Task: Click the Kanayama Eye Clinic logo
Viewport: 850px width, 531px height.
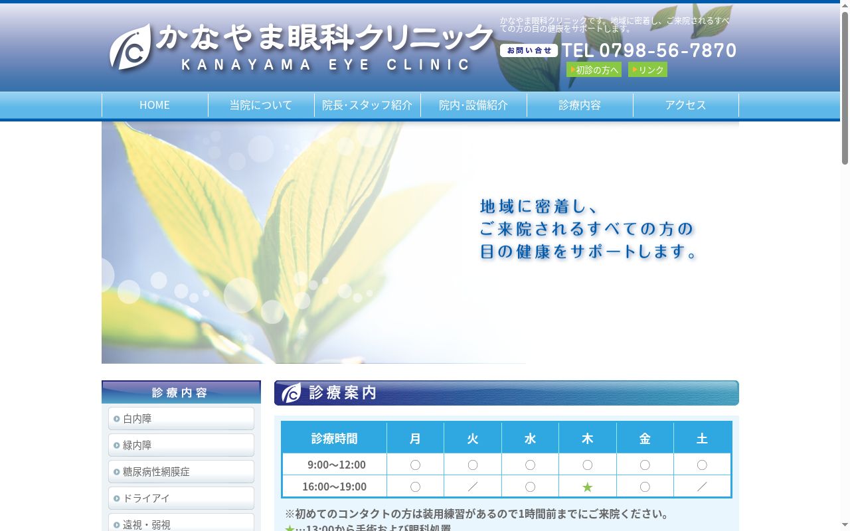Action: click(301, 46)
